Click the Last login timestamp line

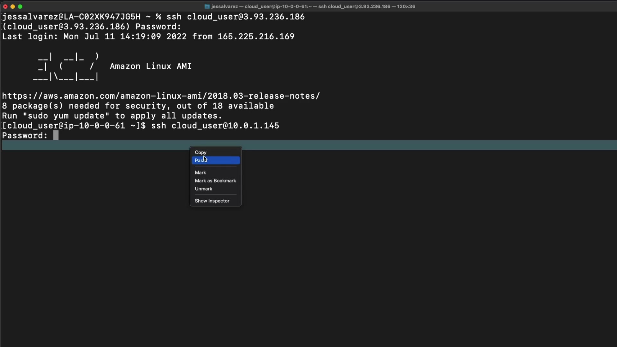point(148,37)
